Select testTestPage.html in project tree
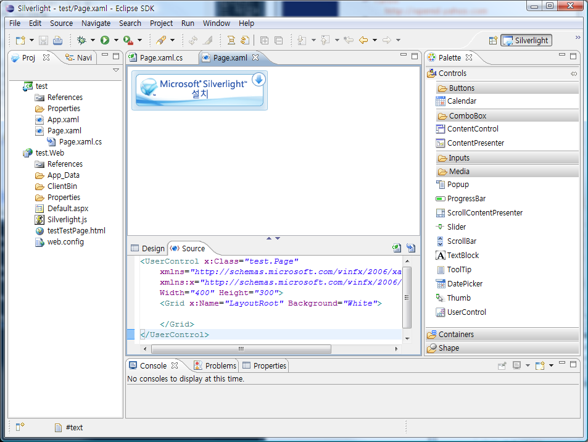This screenshot has width=588, height=442. coord(76,231)
